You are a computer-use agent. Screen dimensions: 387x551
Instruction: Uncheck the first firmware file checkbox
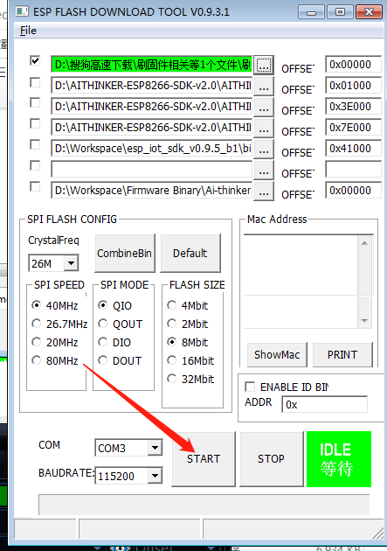(x=35, y=60)
